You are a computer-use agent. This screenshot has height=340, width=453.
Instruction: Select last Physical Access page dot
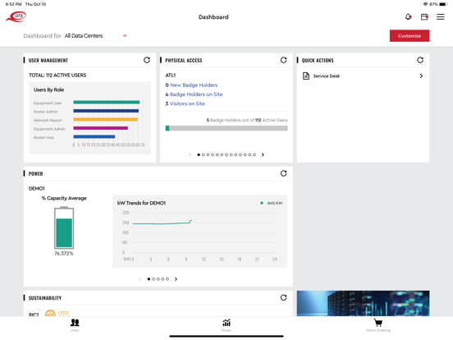pyautogui.click(x=254, y=154)
